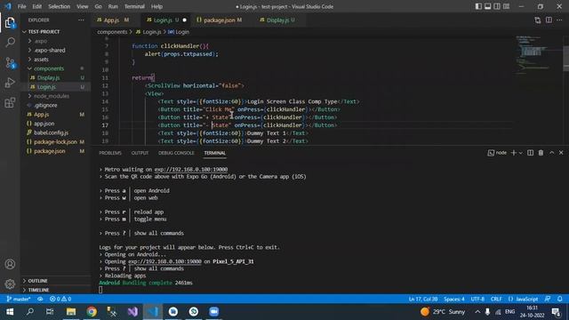Open the Accounts menu icon
The width and height of the screenshot is (569, 320).
10,264
